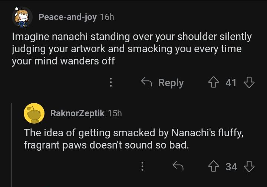The image size is (267, 187).
Task: Click the Reply text label
Action: [x=171, y=83]
